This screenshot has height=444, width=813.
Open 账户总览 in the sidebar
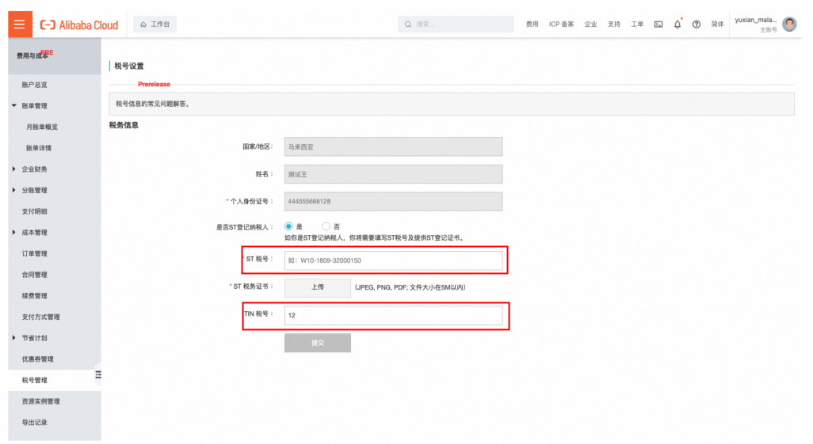34,85
